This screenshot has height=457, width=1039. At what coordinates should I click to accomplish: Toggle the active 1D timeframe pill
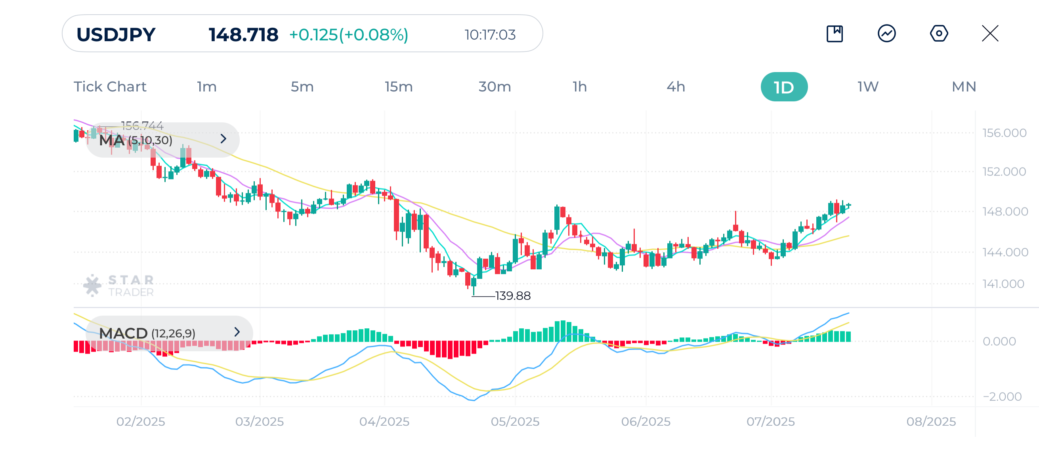pos(784,86)
